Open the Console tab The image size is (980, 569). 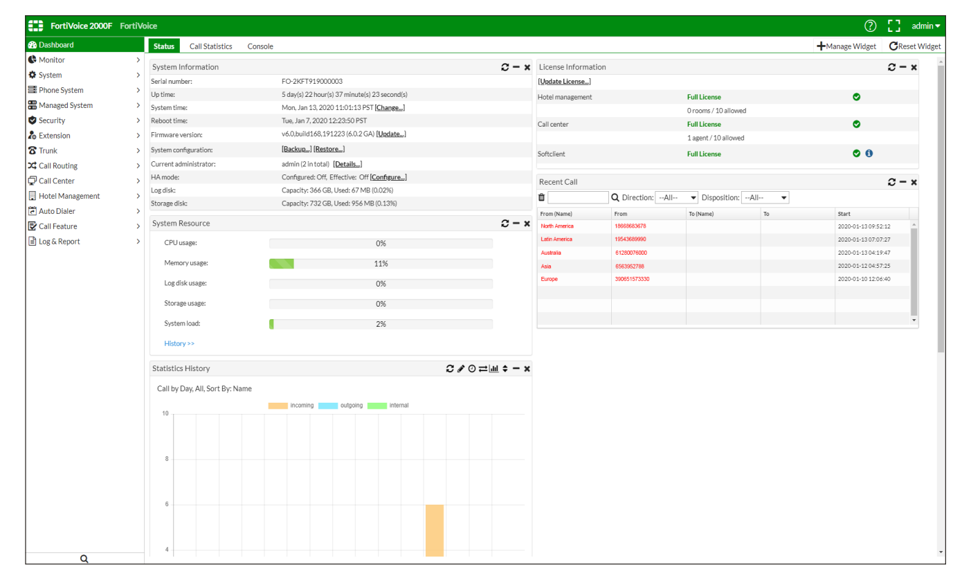260,46
